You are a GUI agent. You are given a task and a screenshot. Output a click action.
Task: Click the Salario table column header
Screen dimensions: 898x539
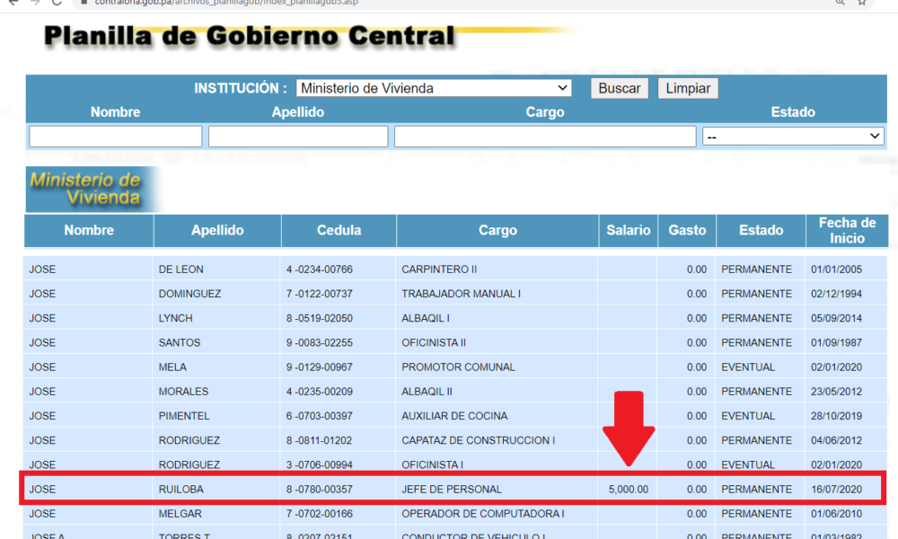[629, 230]
